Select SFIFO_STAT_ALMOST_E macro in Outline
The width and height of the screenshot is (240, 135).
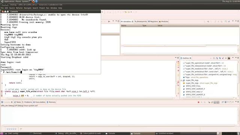(194, 95)
